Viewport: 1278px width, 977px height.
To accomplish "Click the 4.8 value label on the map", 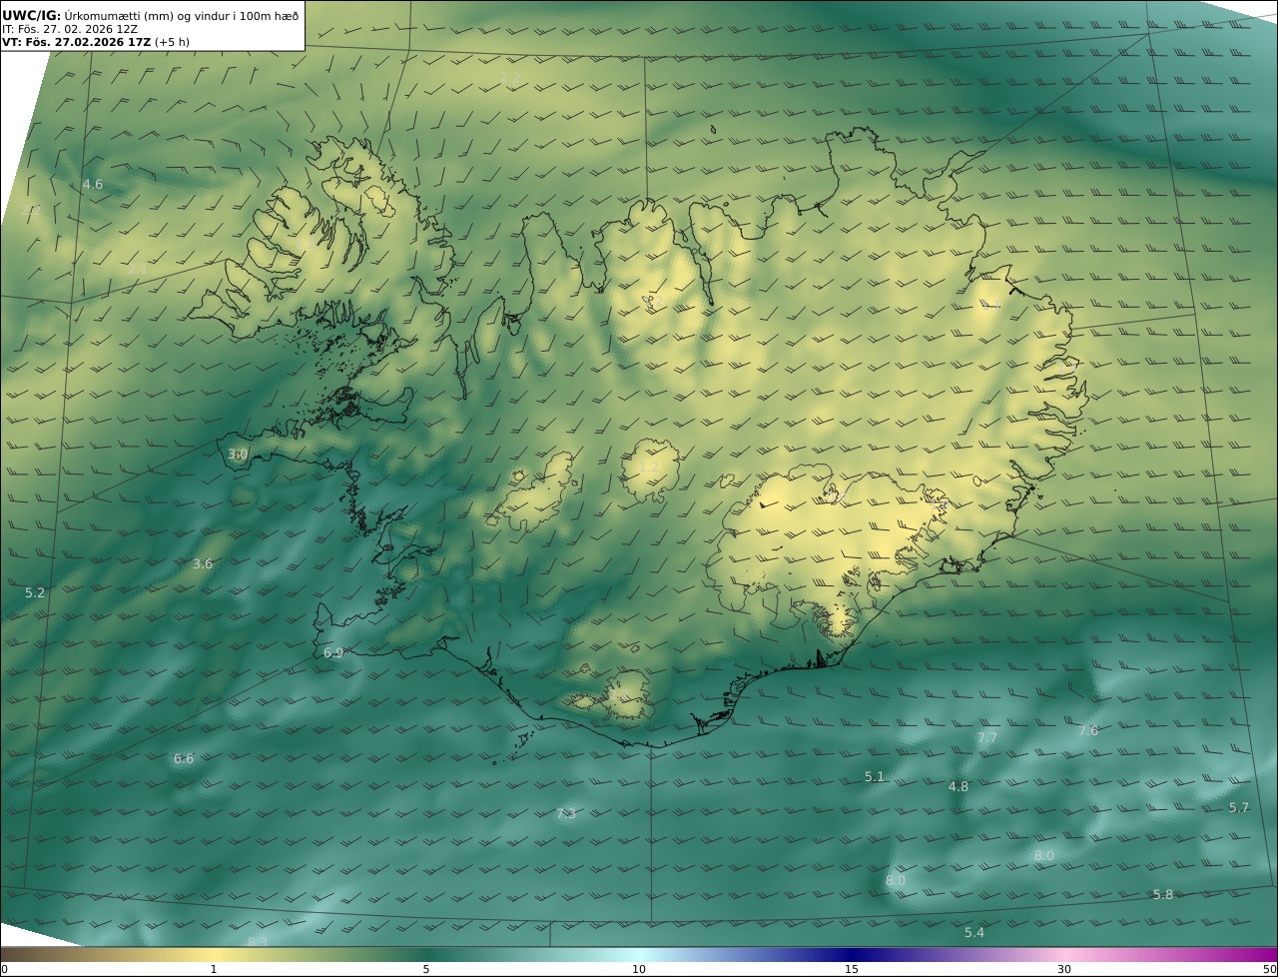I will [958, 787].
